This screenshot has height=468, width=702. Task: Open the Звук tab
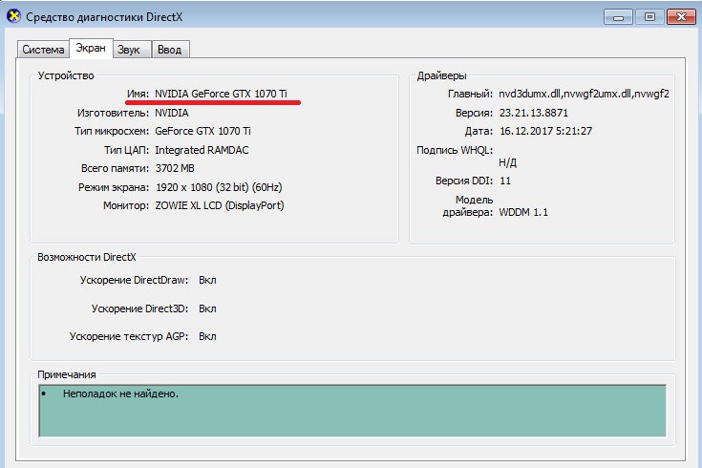point(132,50)
